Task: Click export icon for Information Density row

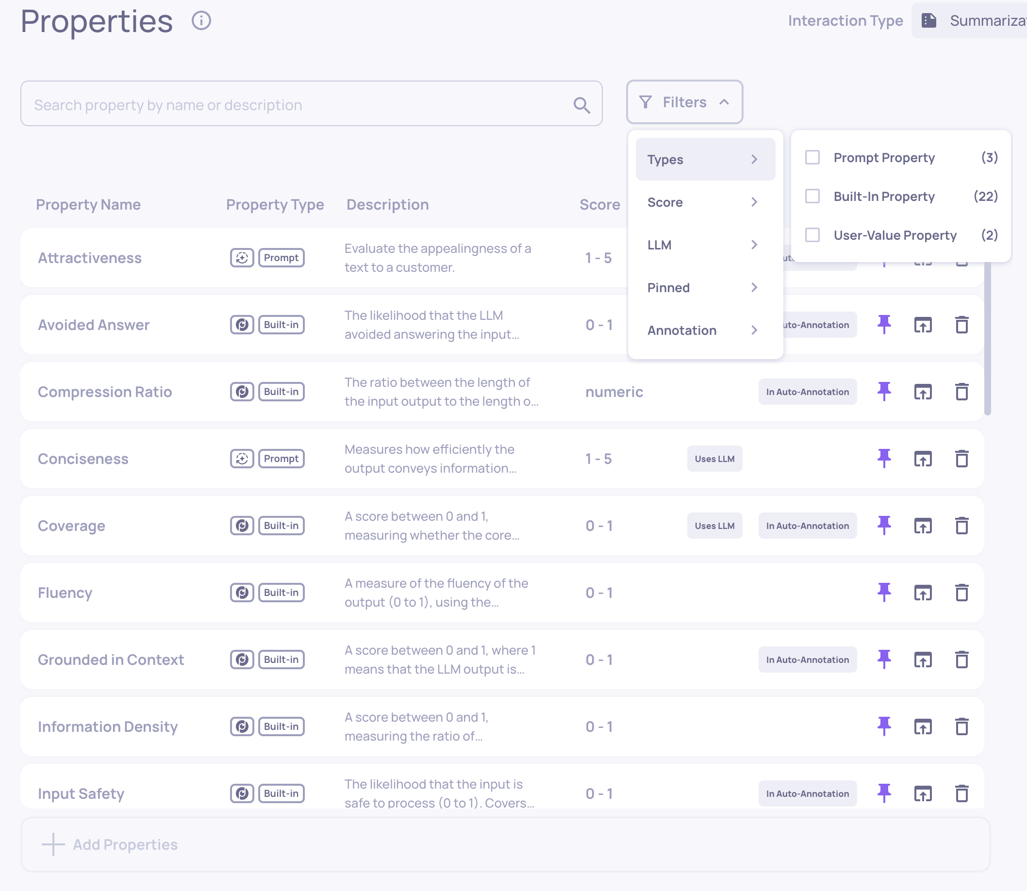Action: (923, 726)
